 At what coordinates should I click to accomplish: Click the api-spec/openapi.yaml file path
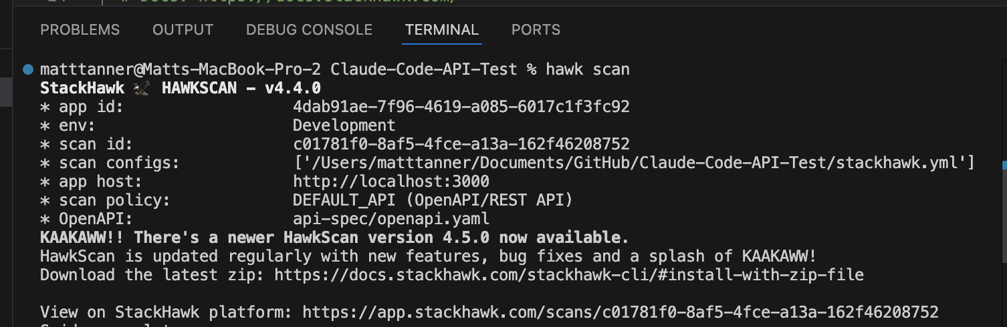coord(391,219)
